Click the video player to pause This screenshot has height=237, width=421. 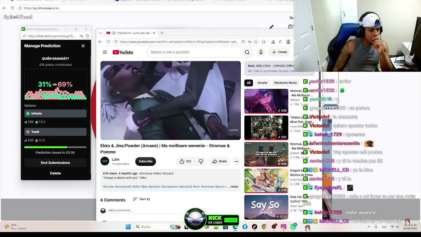pos(170,100)
